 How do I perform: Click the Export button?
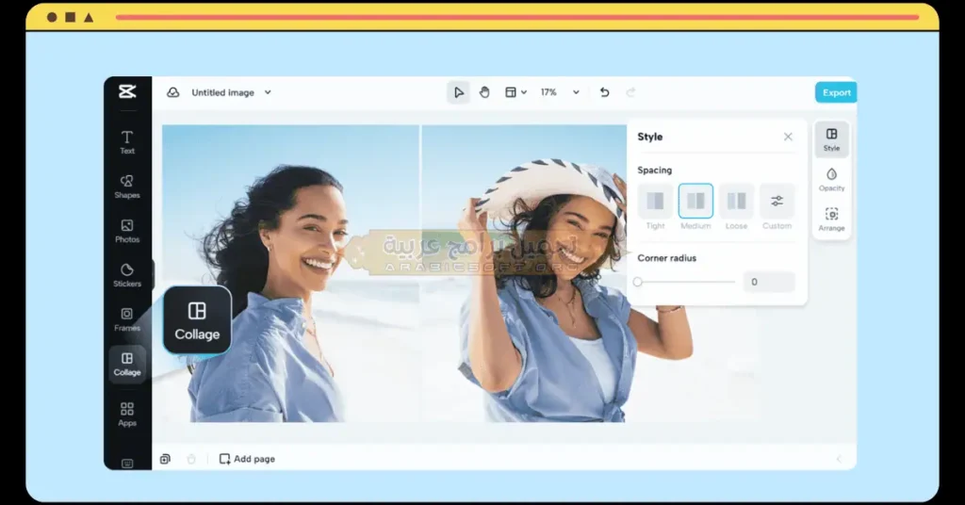pyautogui.click(x=836, y=92)
